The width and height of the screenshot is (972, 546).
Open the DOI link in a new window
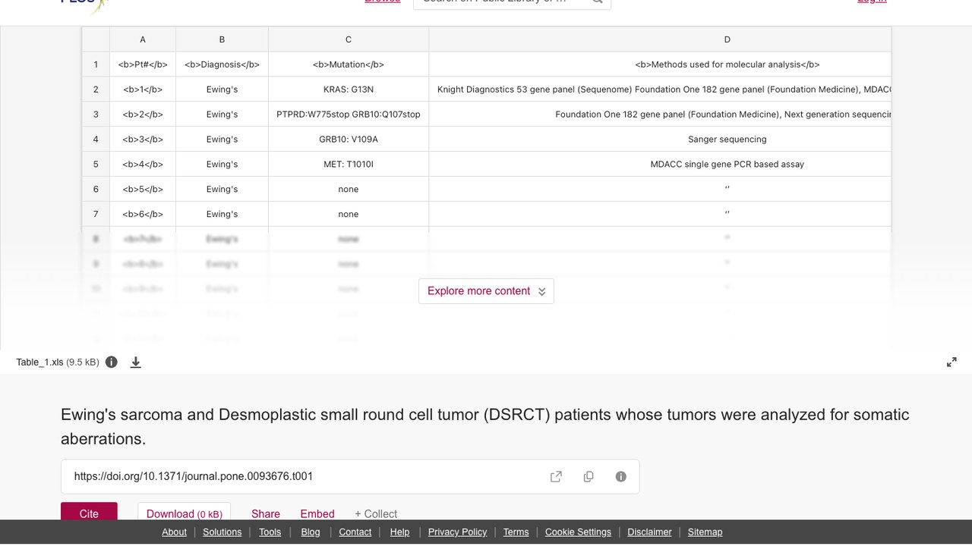[x=556, y=476]
